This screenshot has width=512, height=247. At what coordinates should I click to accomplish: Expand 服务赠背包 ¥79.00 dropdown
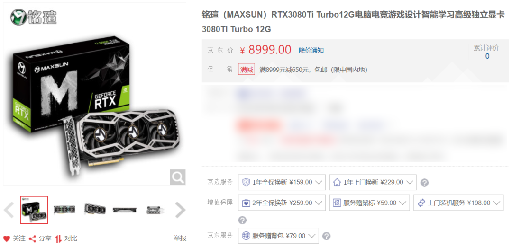pos(279,236)
